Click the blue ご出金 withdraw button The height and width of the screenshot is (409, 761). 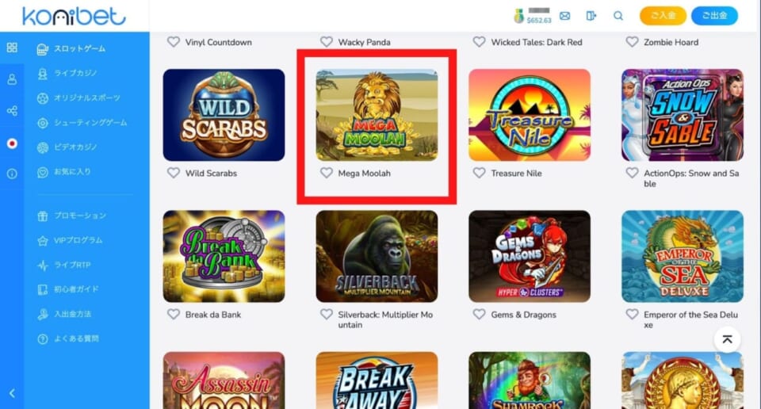(714, 16)
